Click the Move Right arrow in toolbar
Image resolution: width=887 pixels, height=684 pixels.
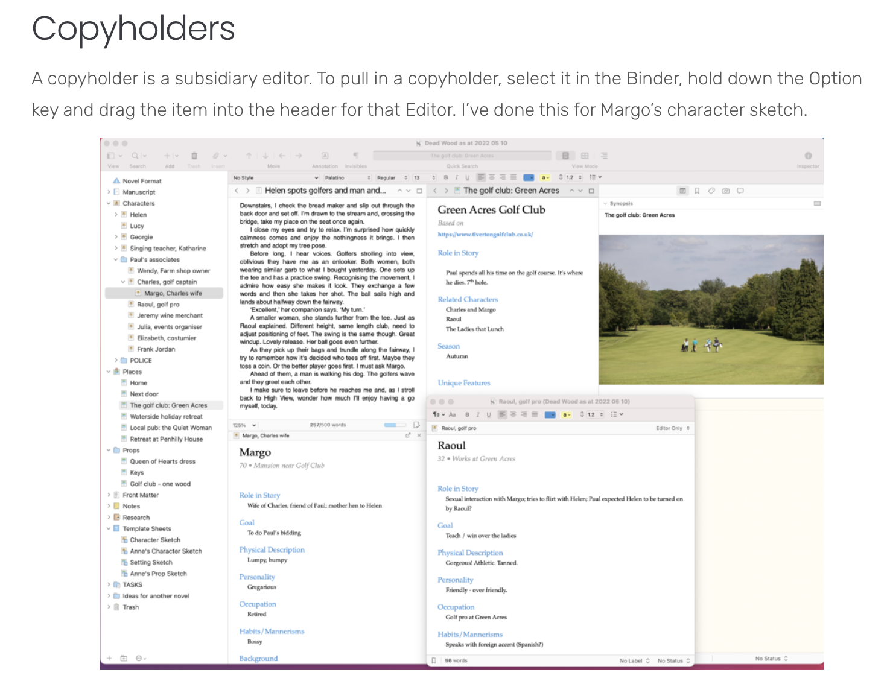pyautogui.click(x=299, y=156)
